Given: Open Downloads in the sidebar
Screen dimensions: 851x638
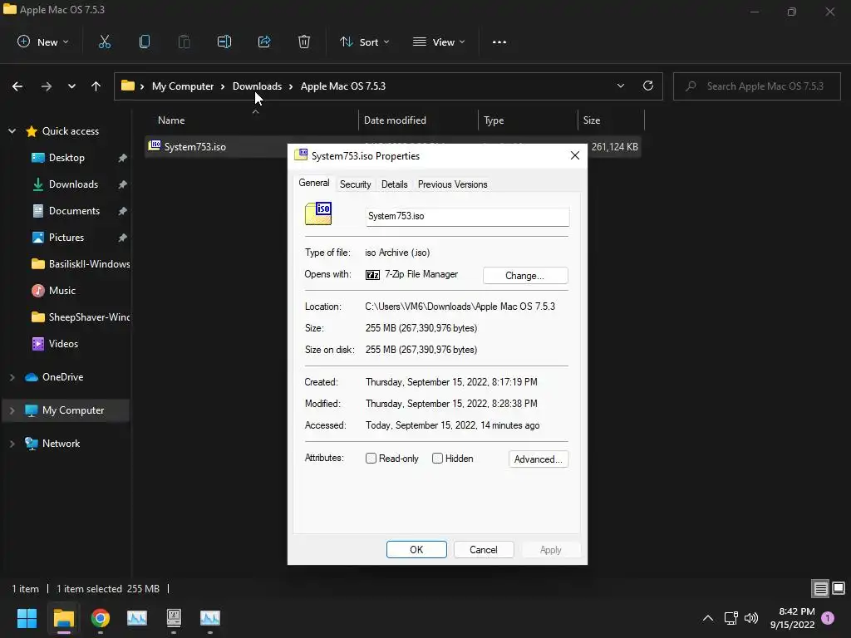Looking at the screenshot, I should click(73, 184).
